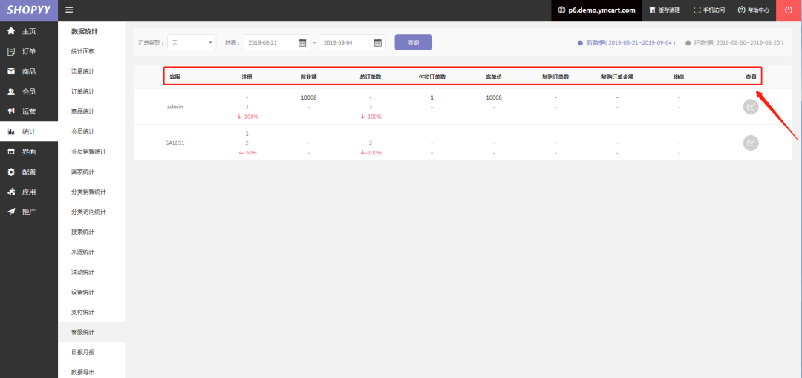Select the 统计 statistics sidebar item

pyautogui.click(x=29, y=131)
